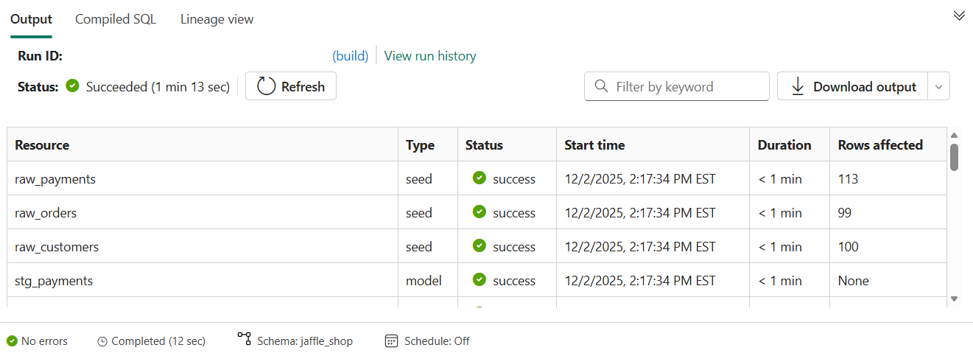The width and height of the screenshot is (973, 356).
Task: Click the download arrow icon
Action: (x=797, y=86)
